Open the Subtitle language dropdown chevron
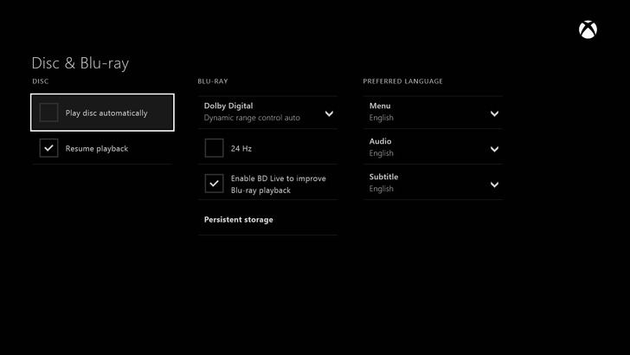The height and width of the screenshot is (355, 630). pos(494,184)
